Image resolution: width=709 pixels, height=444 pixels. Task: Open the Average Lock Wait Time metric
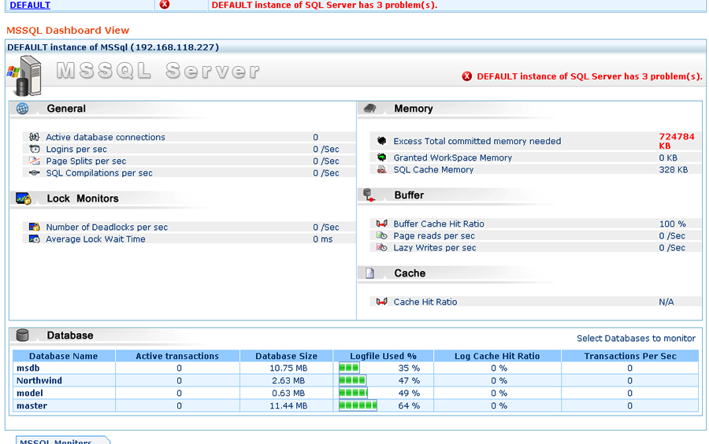coord(95,239)
